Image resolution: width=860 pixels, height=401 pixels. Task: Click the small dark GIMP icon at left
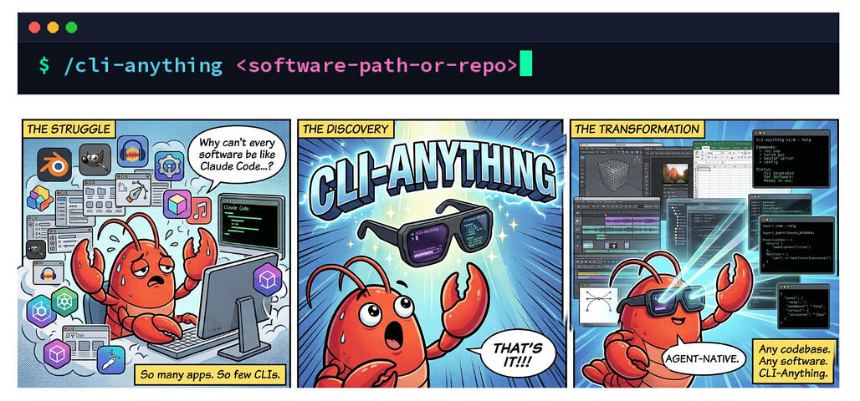[x=36, y=249]
